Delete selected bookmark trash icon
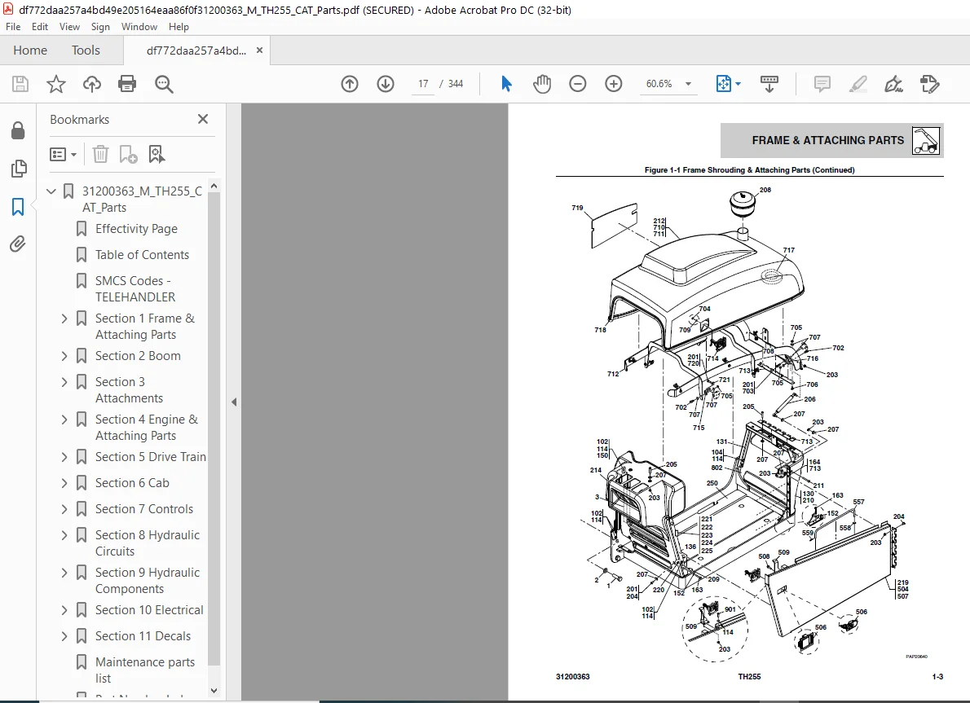Image resolution: width=970 pixels, height=703 pixels. [100, 154]
